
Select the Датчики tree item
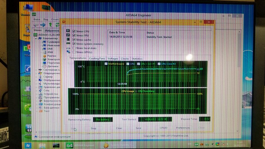51,66
